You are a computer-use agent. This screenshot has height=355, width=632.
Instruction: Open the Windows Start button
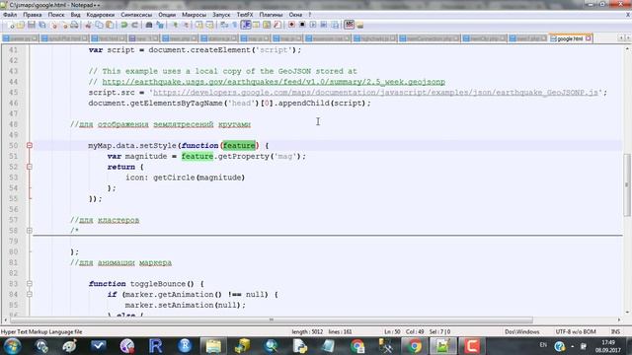click(12, 346)
